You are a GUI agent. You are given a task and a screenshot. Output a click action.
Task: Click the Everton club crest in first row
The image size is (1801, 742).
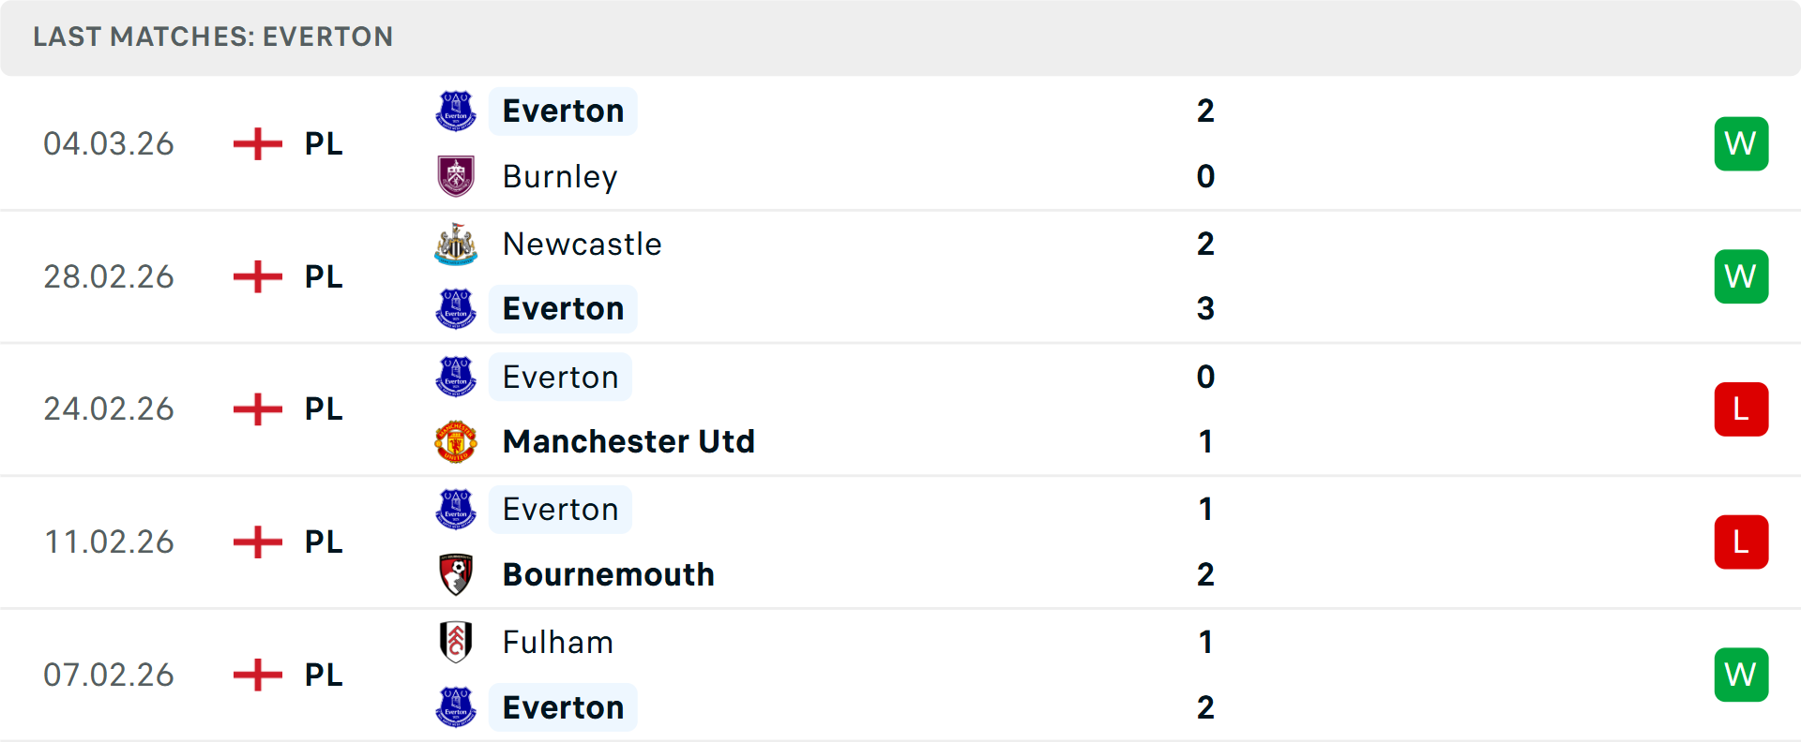click(456, 111)
